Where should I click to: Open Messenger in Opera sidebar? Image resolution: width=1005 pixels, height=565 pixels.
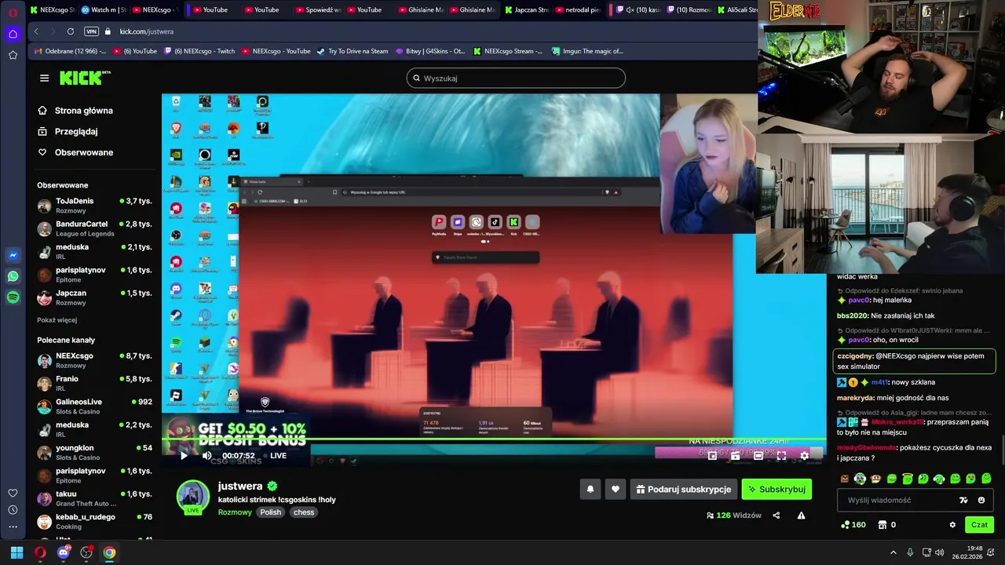(13, 255)
